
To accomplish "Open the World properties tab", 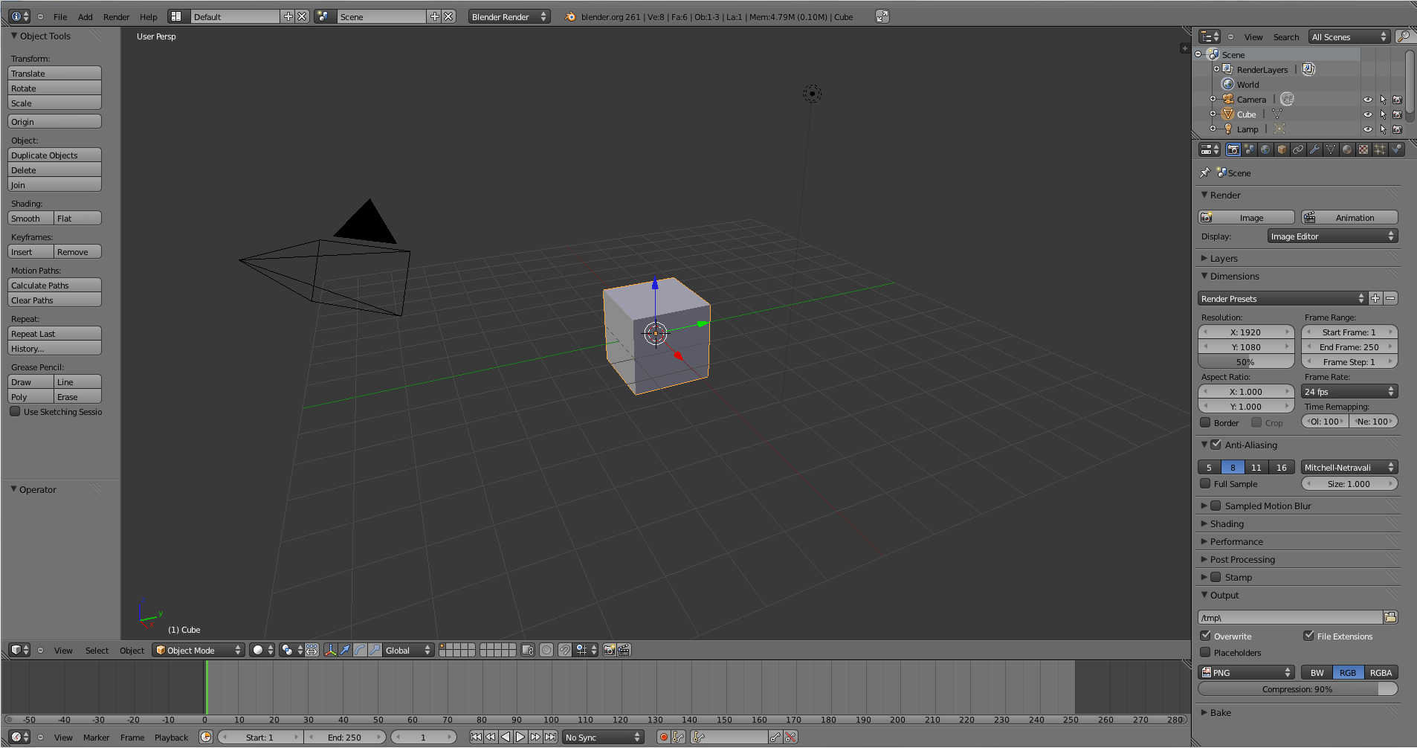I will click(1265, 149).
